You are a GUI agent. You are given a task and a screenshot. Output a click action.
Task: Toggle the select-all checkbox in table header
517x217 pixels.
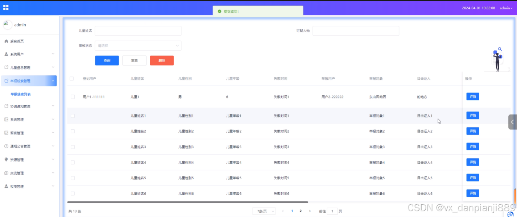click(72, 79)
